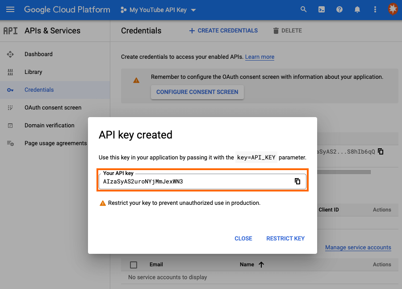The width and height of the screenshot is (402, 289).
Task: Toggle the service accounts select-all checkbox
Action: tap(134, 265)
